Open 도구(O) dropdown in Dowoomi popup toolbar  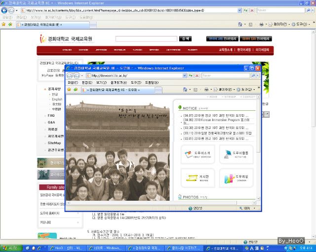[x=246, y=90]
